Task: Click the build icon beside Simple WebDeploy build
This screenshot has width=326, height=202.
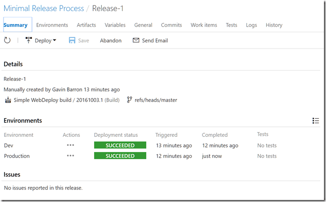Action: 8,100
